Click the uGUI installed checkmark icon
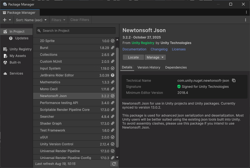 pyautogui.click(x=113, y=137)
